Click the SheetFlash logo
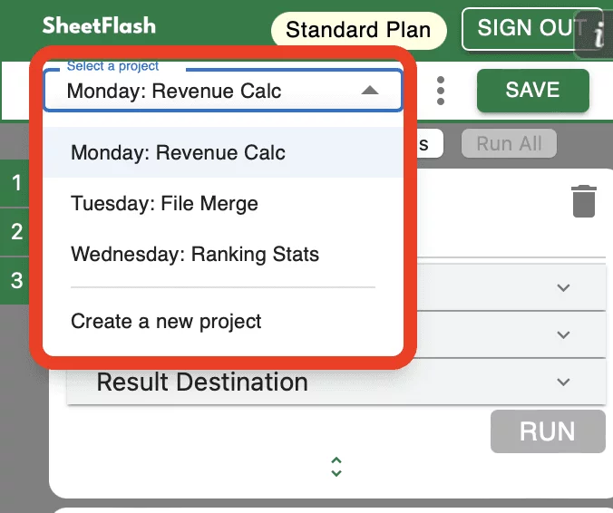Screen dimensions: 613x513 click(99, 26)
